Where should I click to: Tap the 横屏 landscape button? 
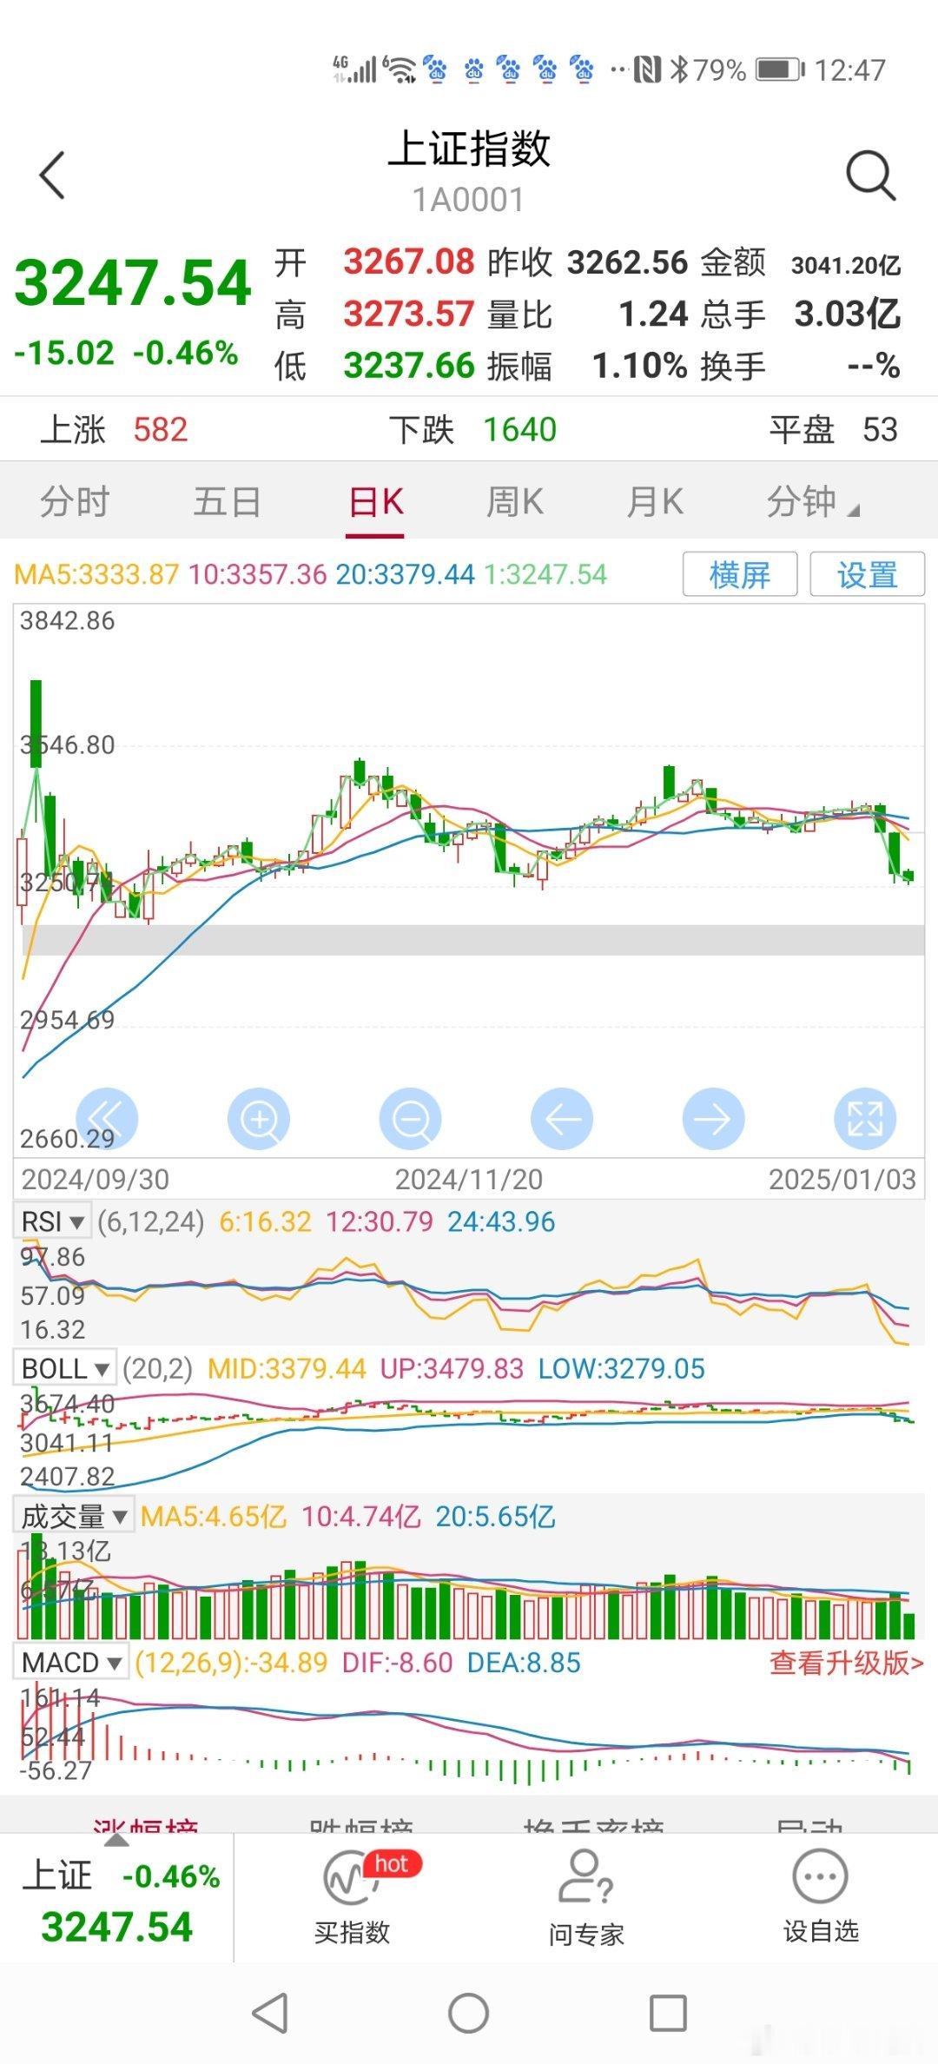click(x=740, y=574)
